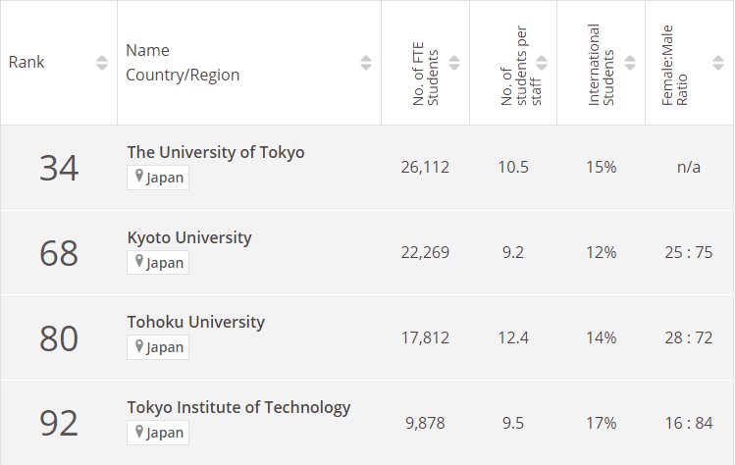Sort by students per staff arrows
735x465 pixels.
click(542, 63)
